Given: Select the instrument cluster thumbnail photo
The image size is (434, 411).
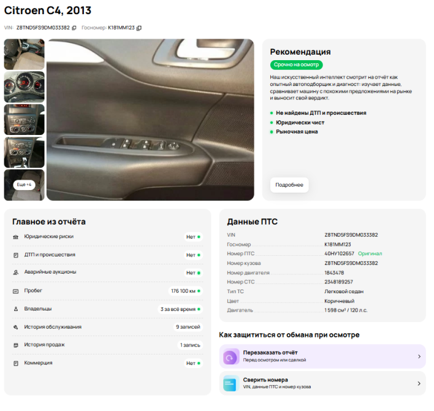Looking at the screenshot, I should click(x=24, y=87).
